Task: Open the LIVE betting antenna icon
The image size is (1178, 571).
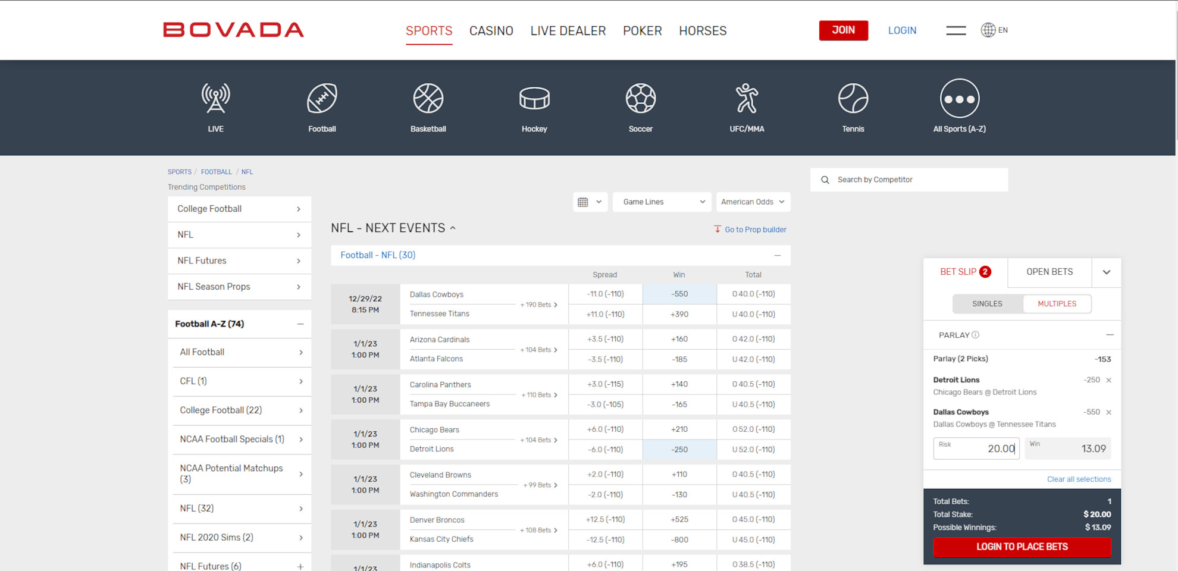Action: [215, 98]
